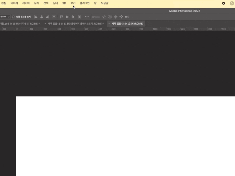Select 3D rotate (orbit) mode icon
235x176 pixels.
pyautogui.click(x=104, y=17)
